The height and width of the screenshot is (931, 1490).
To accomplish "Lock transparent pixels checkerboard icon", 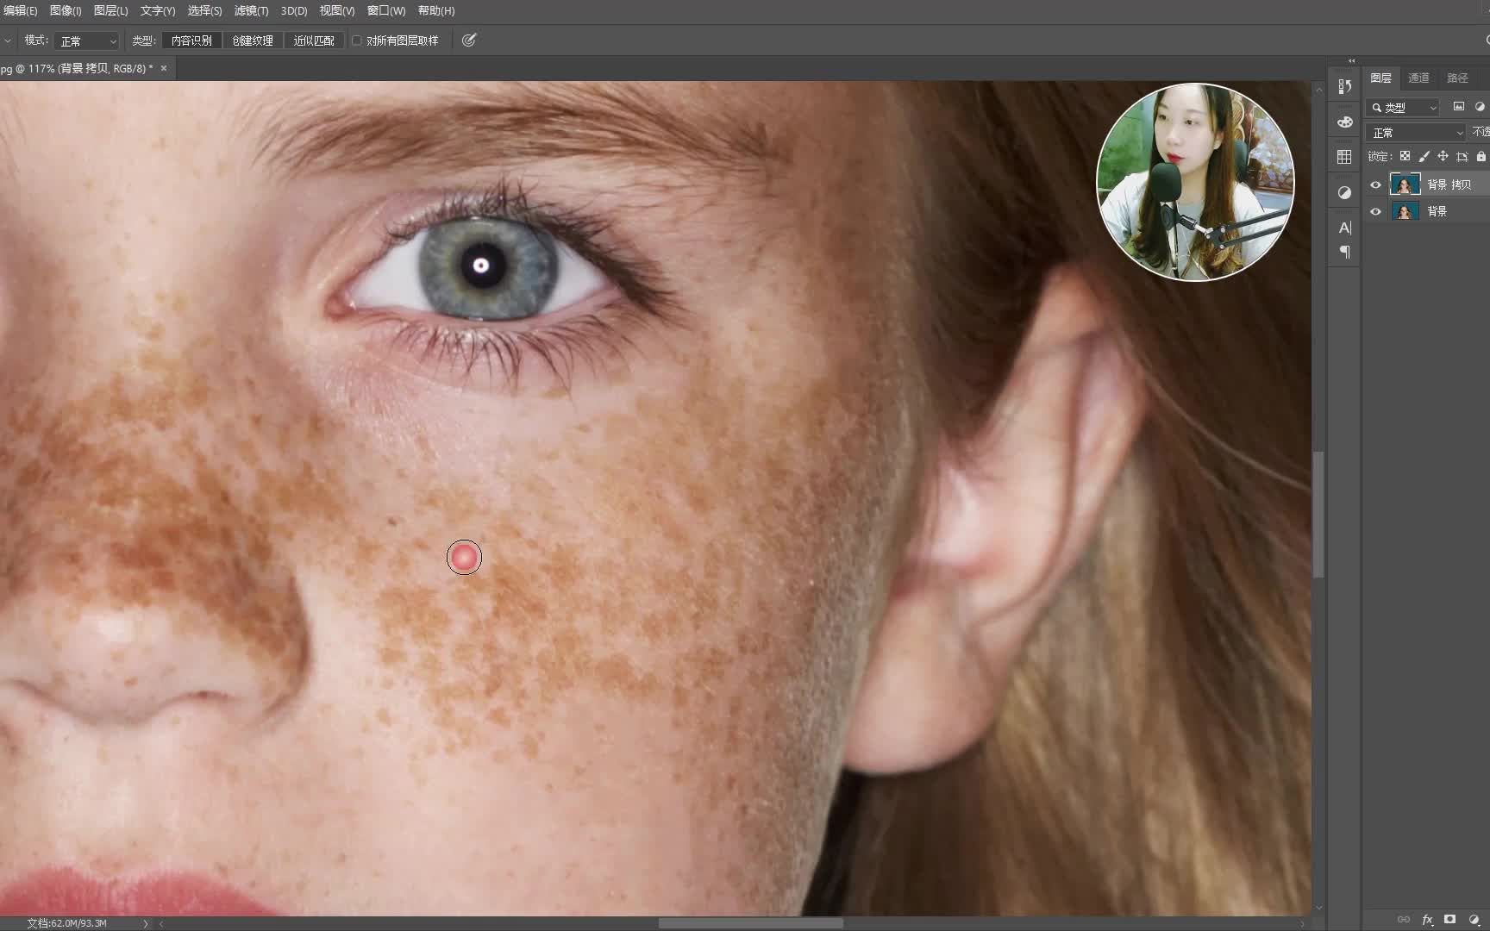I will (1405, 156).
